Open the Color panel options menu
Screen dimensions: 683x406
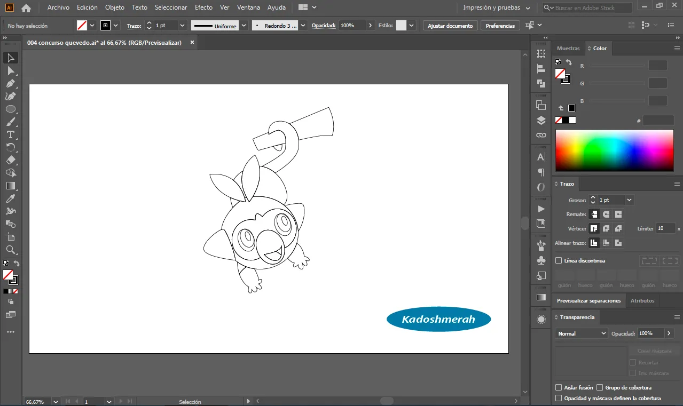[677, 48]
